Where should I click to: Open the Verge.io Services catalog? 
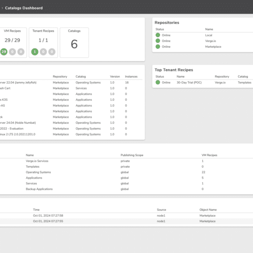tap(37, 161)
